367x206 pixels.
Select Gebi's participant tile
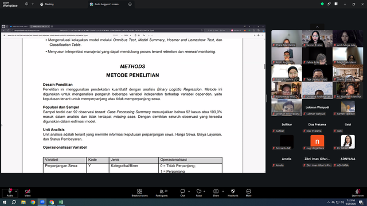click(x=348, y=125)
